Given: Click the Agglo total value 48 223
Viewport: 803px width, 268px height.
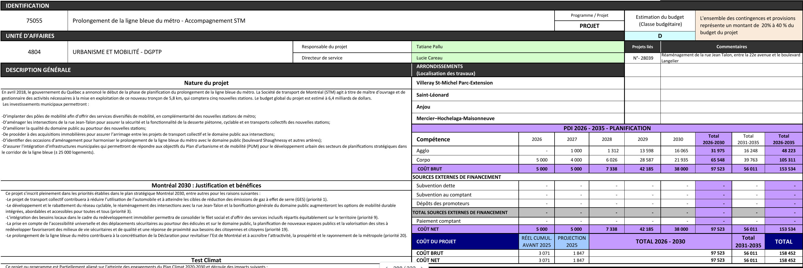Looking at the screenshot, I should click(x=787, y=151).
